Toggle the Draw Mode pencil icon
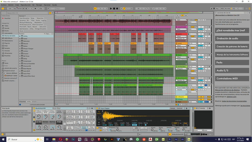The image size is (252, 142). coord(212,9)
